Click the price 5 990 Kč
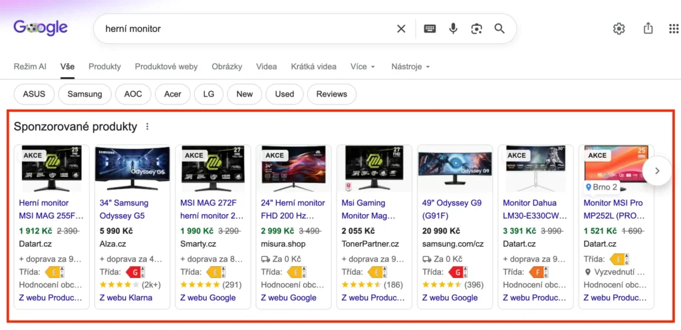 click(116, 231)
